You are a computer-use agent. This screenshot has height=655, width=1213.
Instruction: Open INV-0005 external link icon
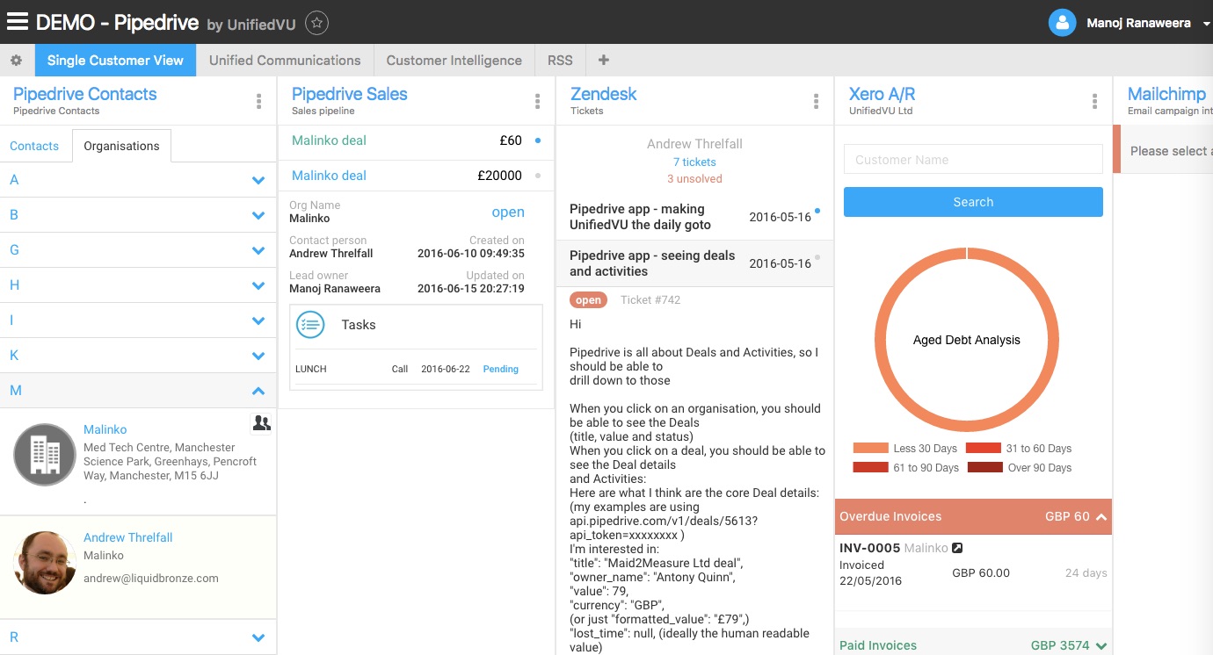coord(957,548)
